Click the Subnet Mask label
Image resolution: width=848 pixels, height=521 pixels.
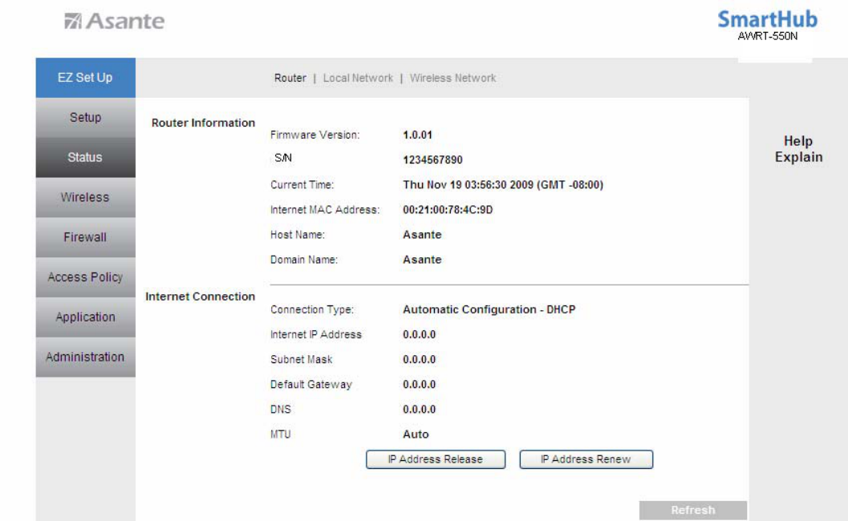click(301, 359)
